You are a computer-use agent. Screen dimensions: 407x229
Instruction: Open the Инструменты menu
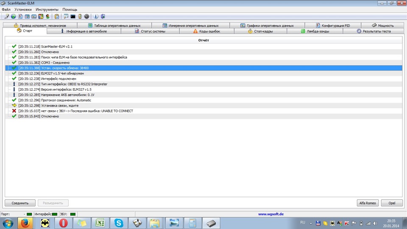pyautogui.click(x=47, y=9)
